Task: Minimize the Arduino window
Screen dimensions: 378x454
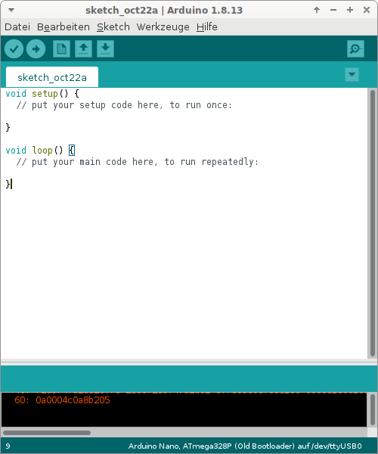Action: click(333, 10)
